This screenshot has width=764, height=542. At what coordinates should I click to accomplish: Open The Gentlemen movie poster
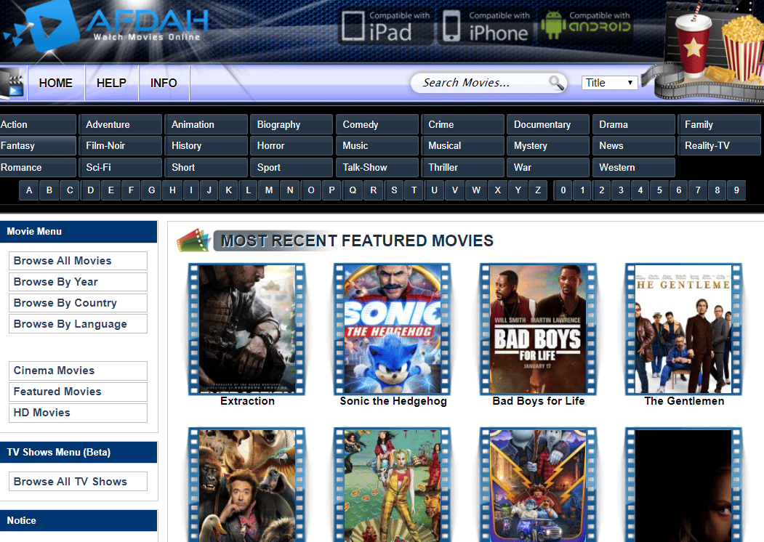pos(683,329)
